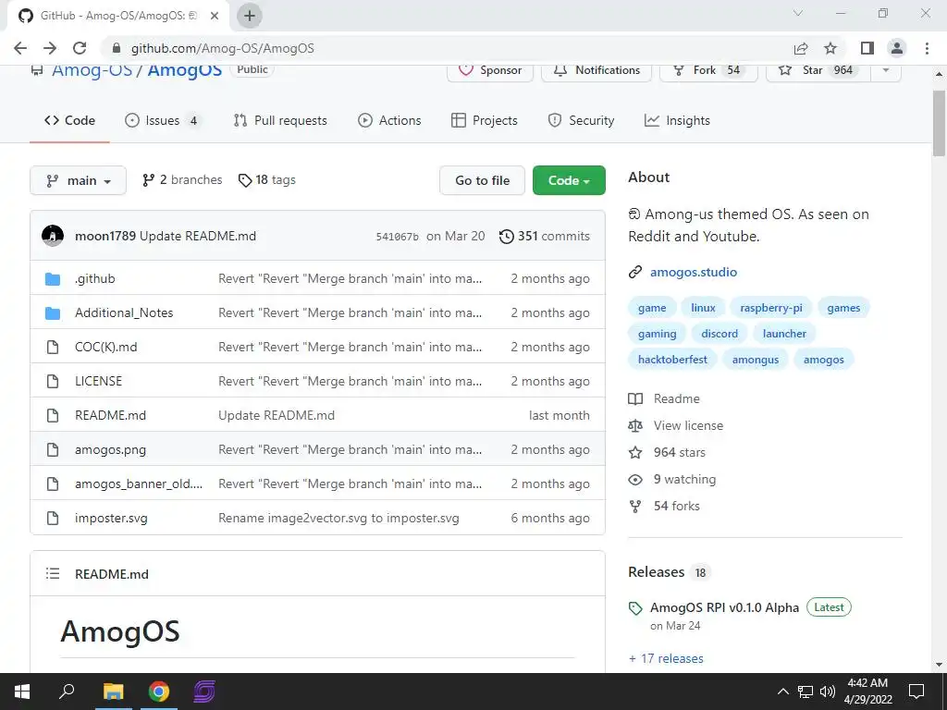Open README.md in the file list
Viewport: 947px width, 710px height.
pos(111,415)
